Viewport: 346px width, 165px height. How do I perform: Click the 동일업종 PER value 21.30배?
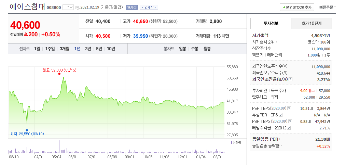pyautogui.click(x=323, y=139)
